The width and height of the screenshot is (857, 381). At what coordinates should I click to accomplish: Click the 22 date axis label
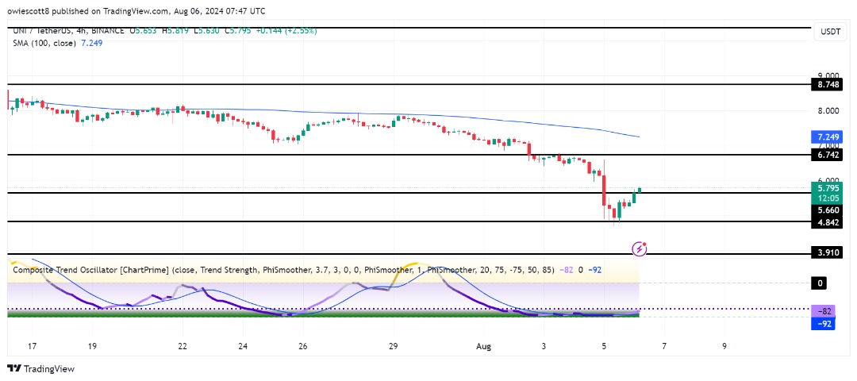[x=182, y=346]
